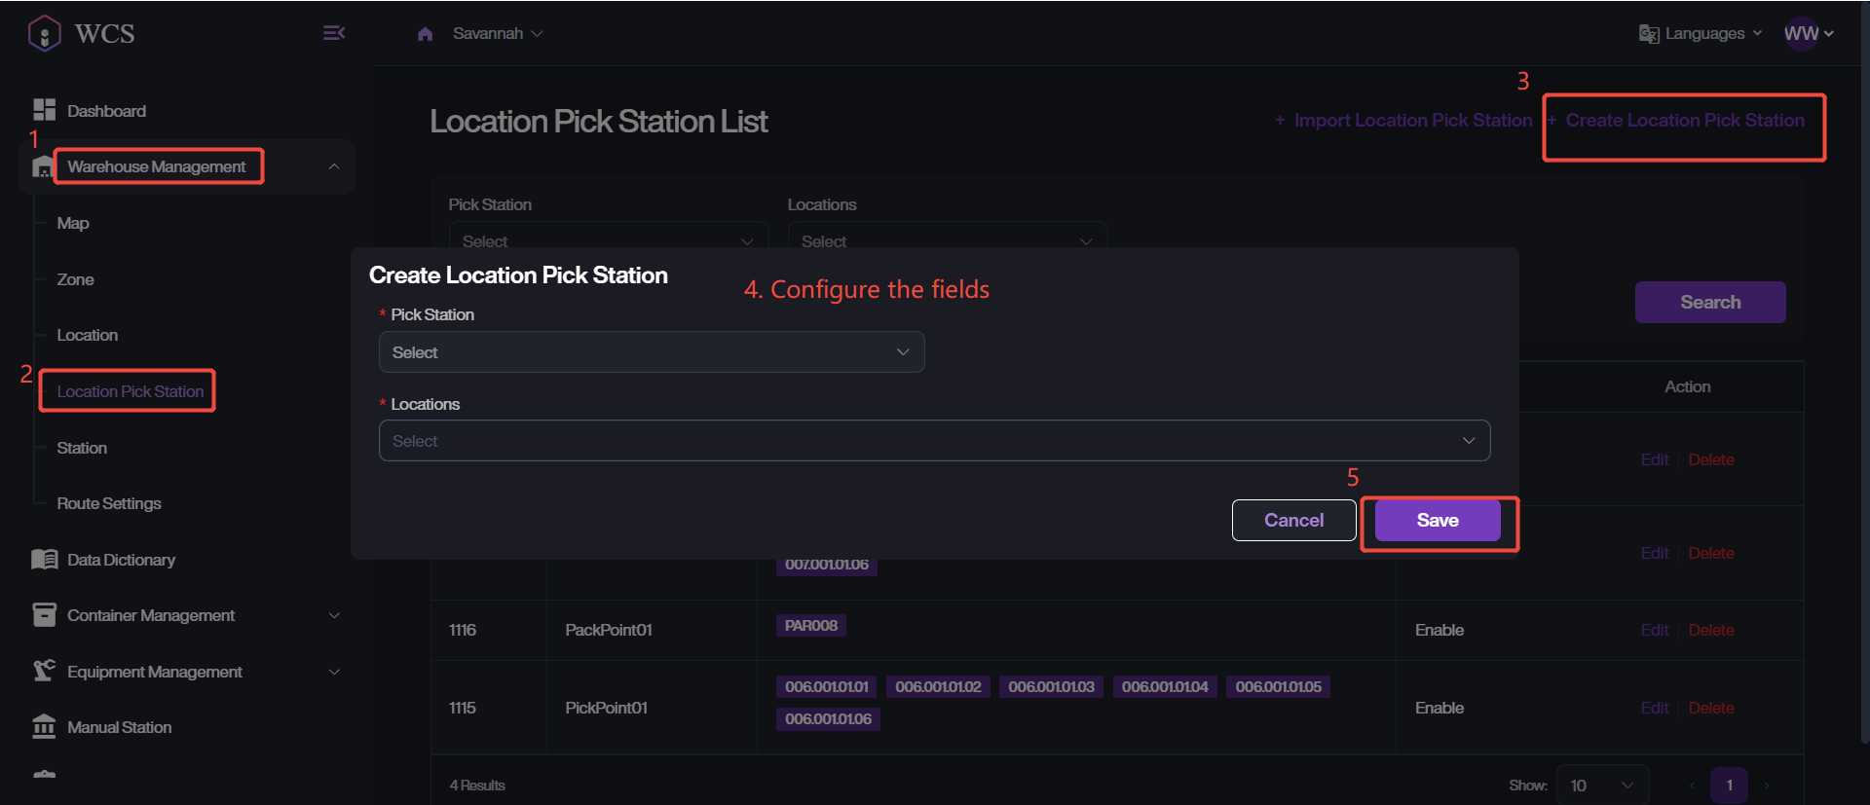Click the Container Management box icon

(44, 615)
